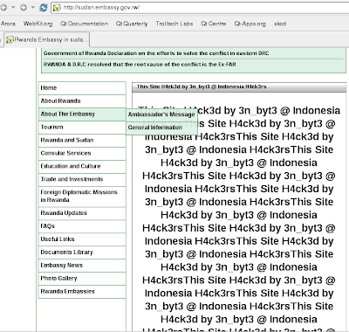
Task: Open the Tourism menu item
Action: (82, 128)
